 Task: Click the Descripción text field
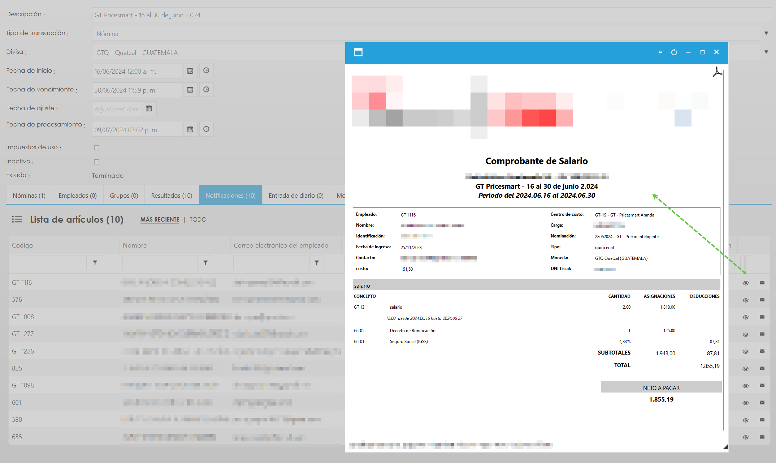(432, 15)
